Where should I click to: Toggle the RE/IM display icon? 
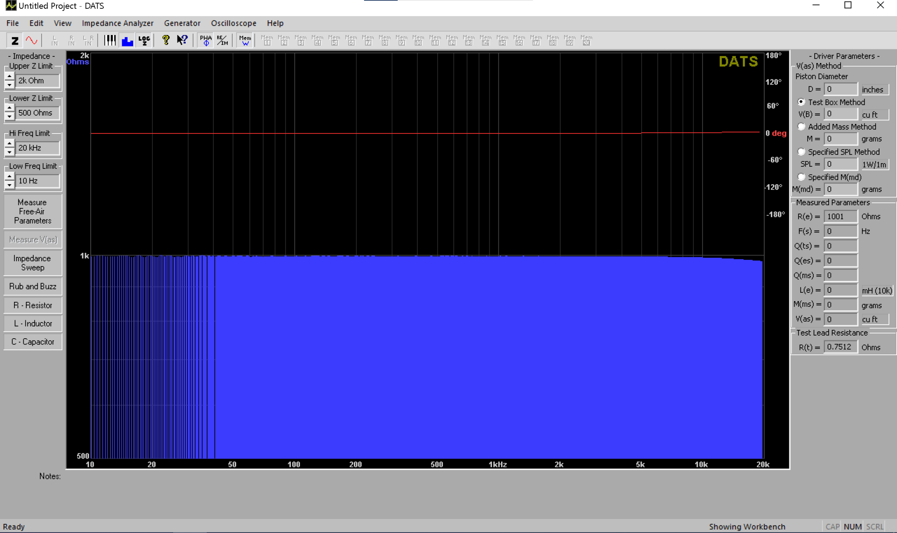click(222, 41)
